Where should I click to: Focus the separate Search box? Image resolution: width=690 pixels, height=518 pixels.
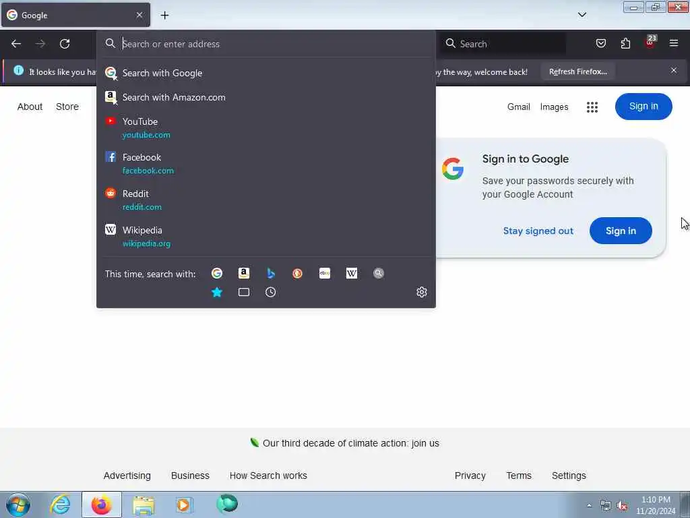504,44
